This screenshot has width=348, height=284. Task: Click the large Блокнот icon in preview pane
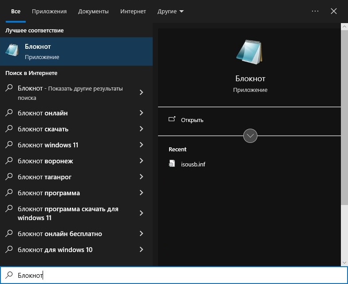point(249,52)
